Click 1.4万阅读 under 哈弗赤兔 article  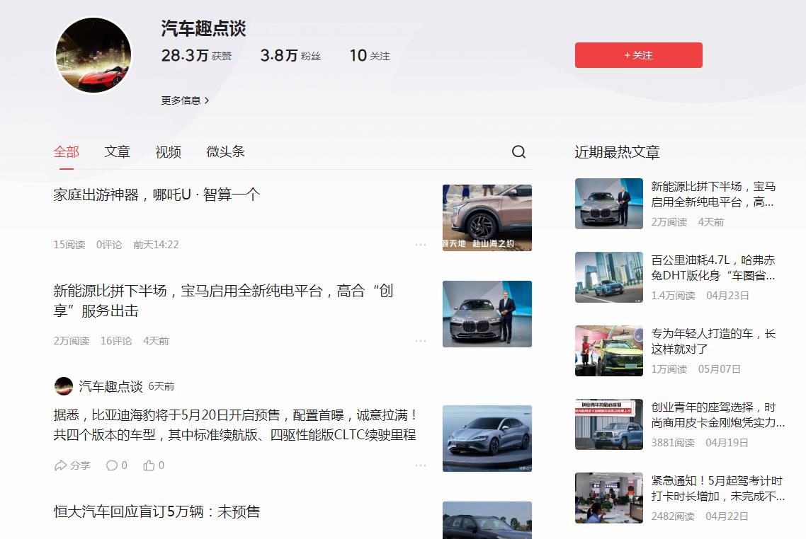tap(673, 296)
